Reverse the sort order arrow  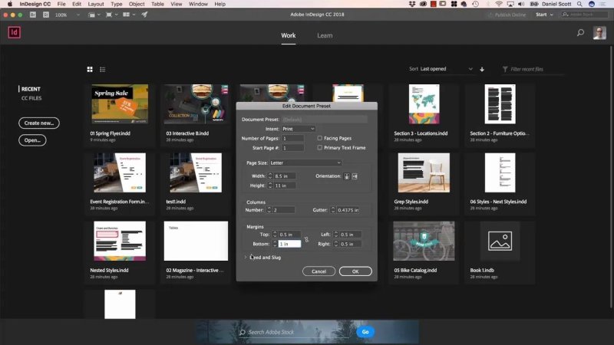(x=482, y=69)
